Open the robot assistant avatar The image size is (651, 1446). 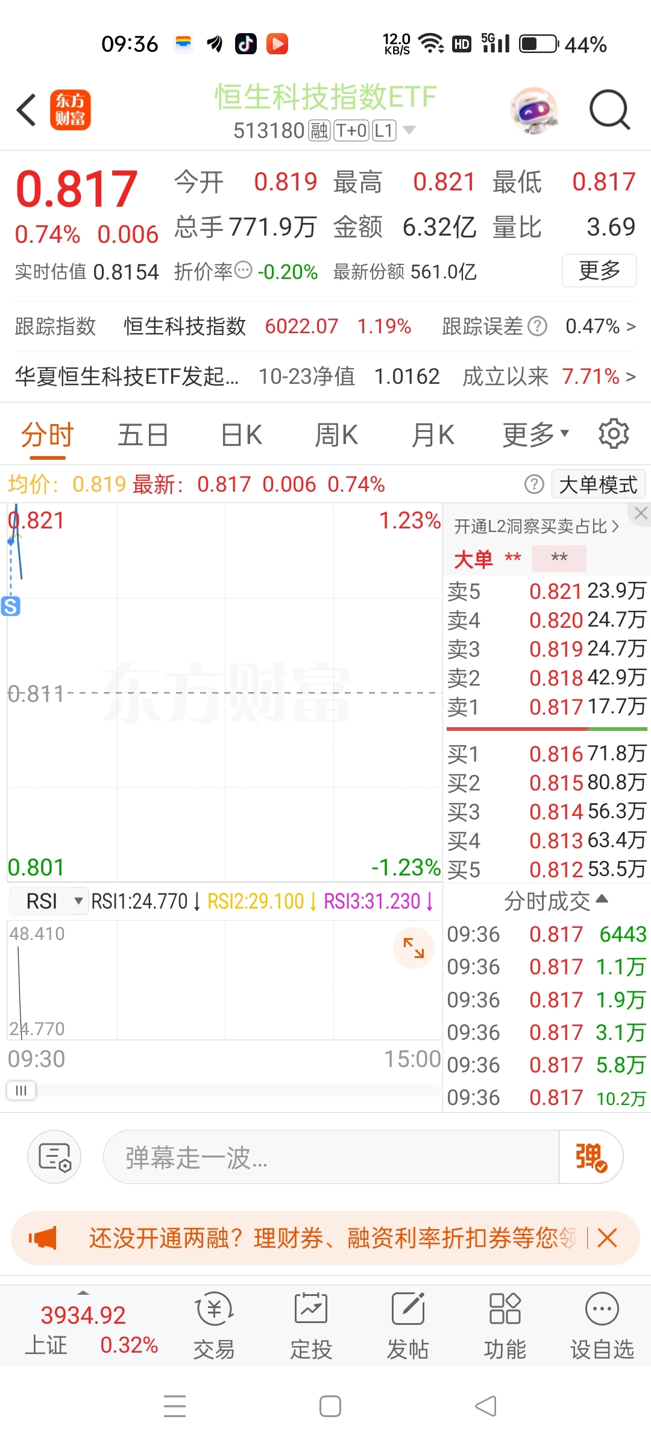(533, 111)
